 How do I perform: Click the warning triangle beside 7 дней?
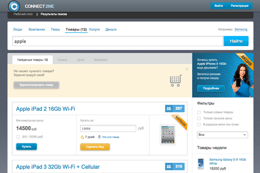82,137
